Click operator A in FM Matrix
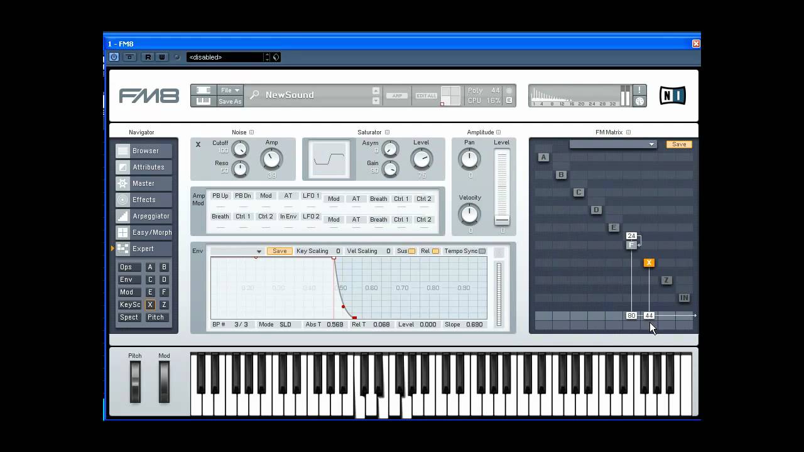The width and height of the screenshot is (804, 452). coord(543,157)
